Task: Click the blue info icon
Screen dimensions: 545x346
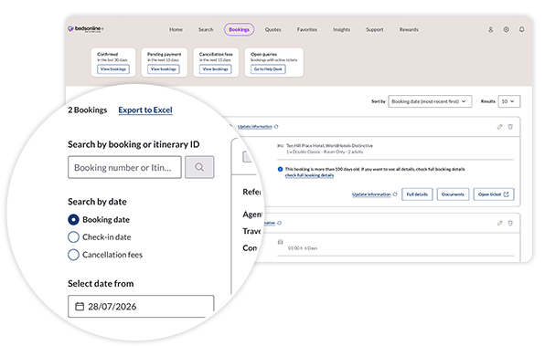Action: 280,170
